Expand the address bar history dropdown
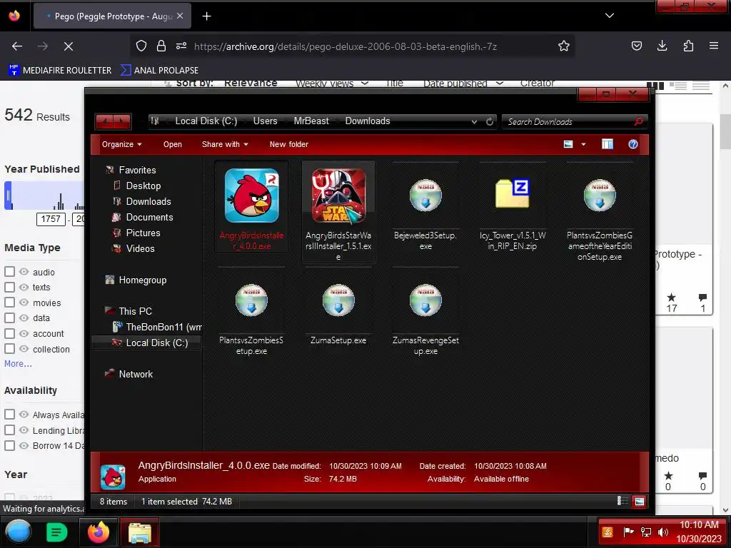The width and height of the screenshot is (731, 548). pyautogui.click(x=474, y=121)
